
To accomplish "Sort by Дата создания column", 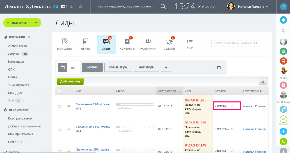I will (x=169, y=91).
